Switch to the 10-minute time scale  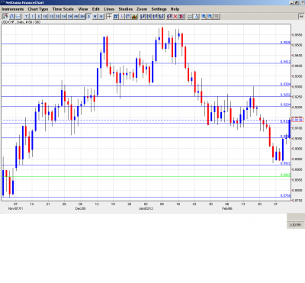click(45, 17)
